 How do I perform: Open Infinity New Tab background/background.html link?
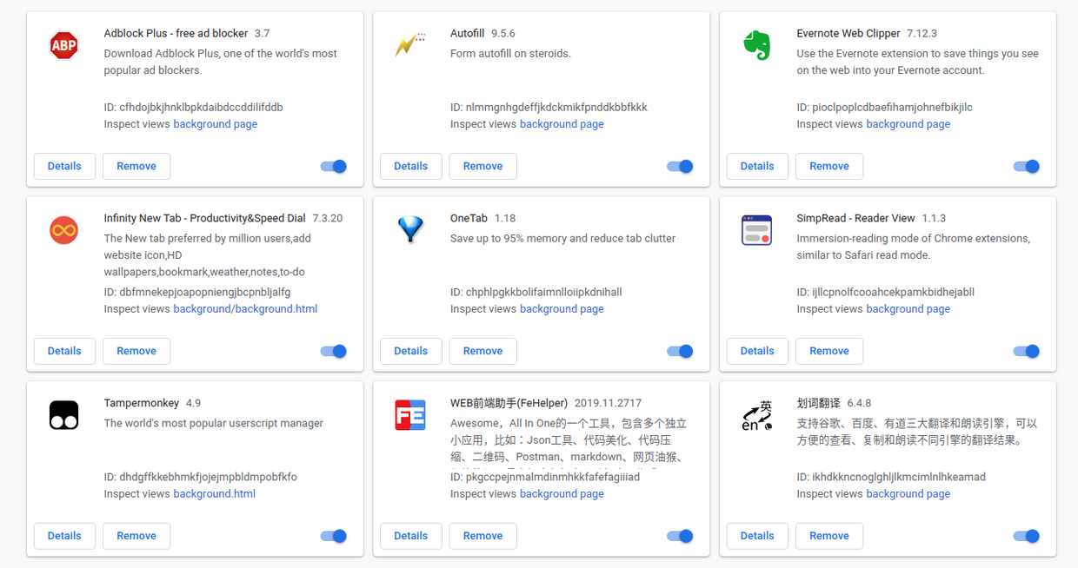(245, 309)
